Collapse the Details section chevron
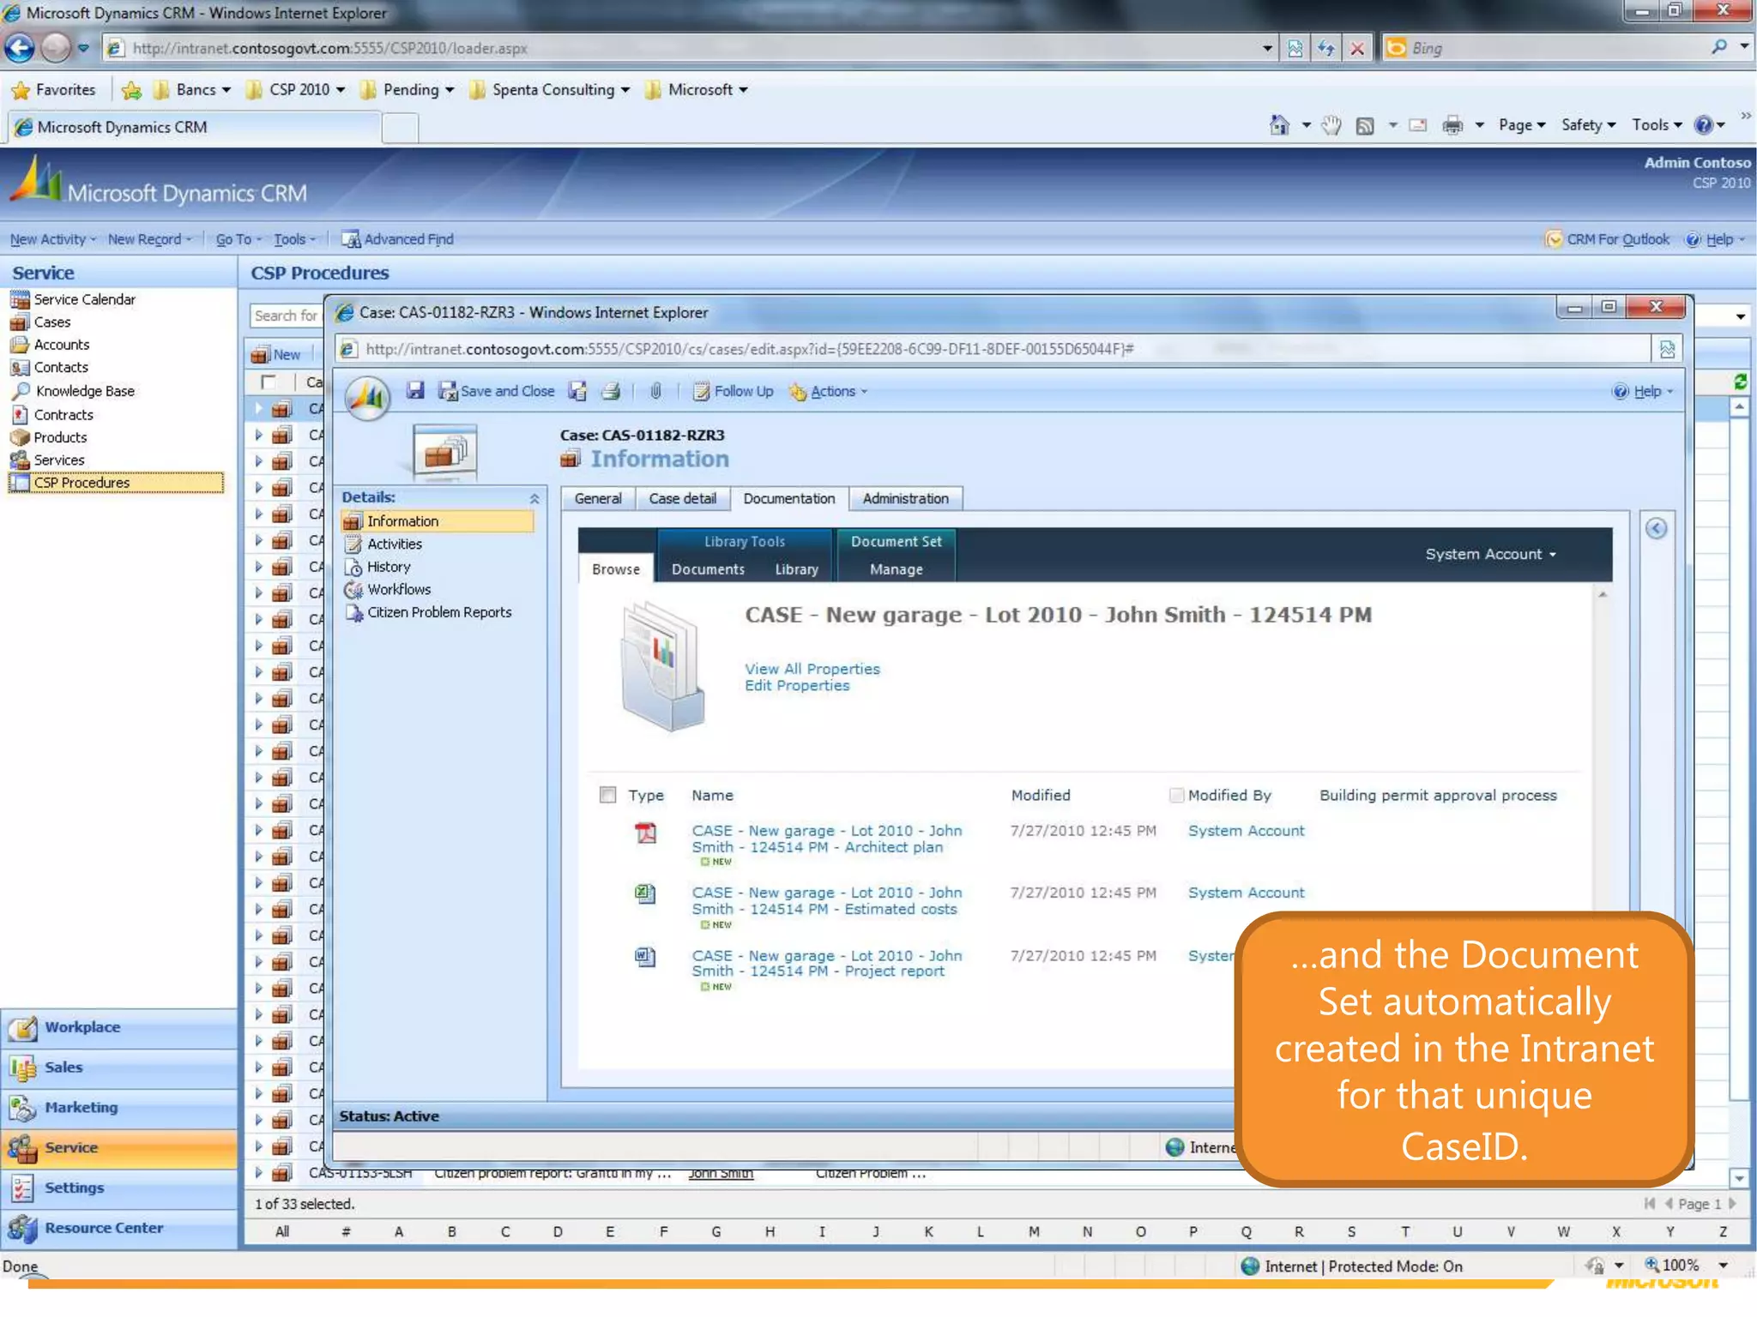The width and height of the screenshot is (1757, 1317). coord(534,498)
